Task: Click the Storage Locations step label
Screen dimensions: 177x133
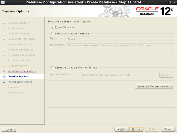Action: tap(18, 60)
